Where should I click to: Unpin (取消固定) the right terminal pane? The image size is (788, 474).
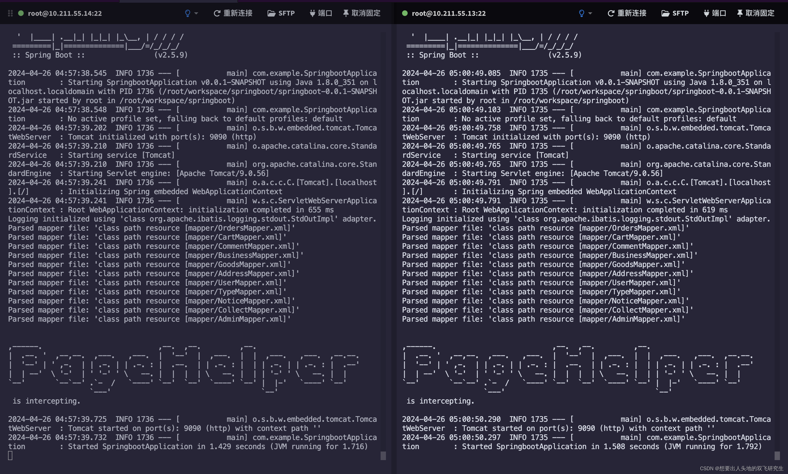[755, 13]
